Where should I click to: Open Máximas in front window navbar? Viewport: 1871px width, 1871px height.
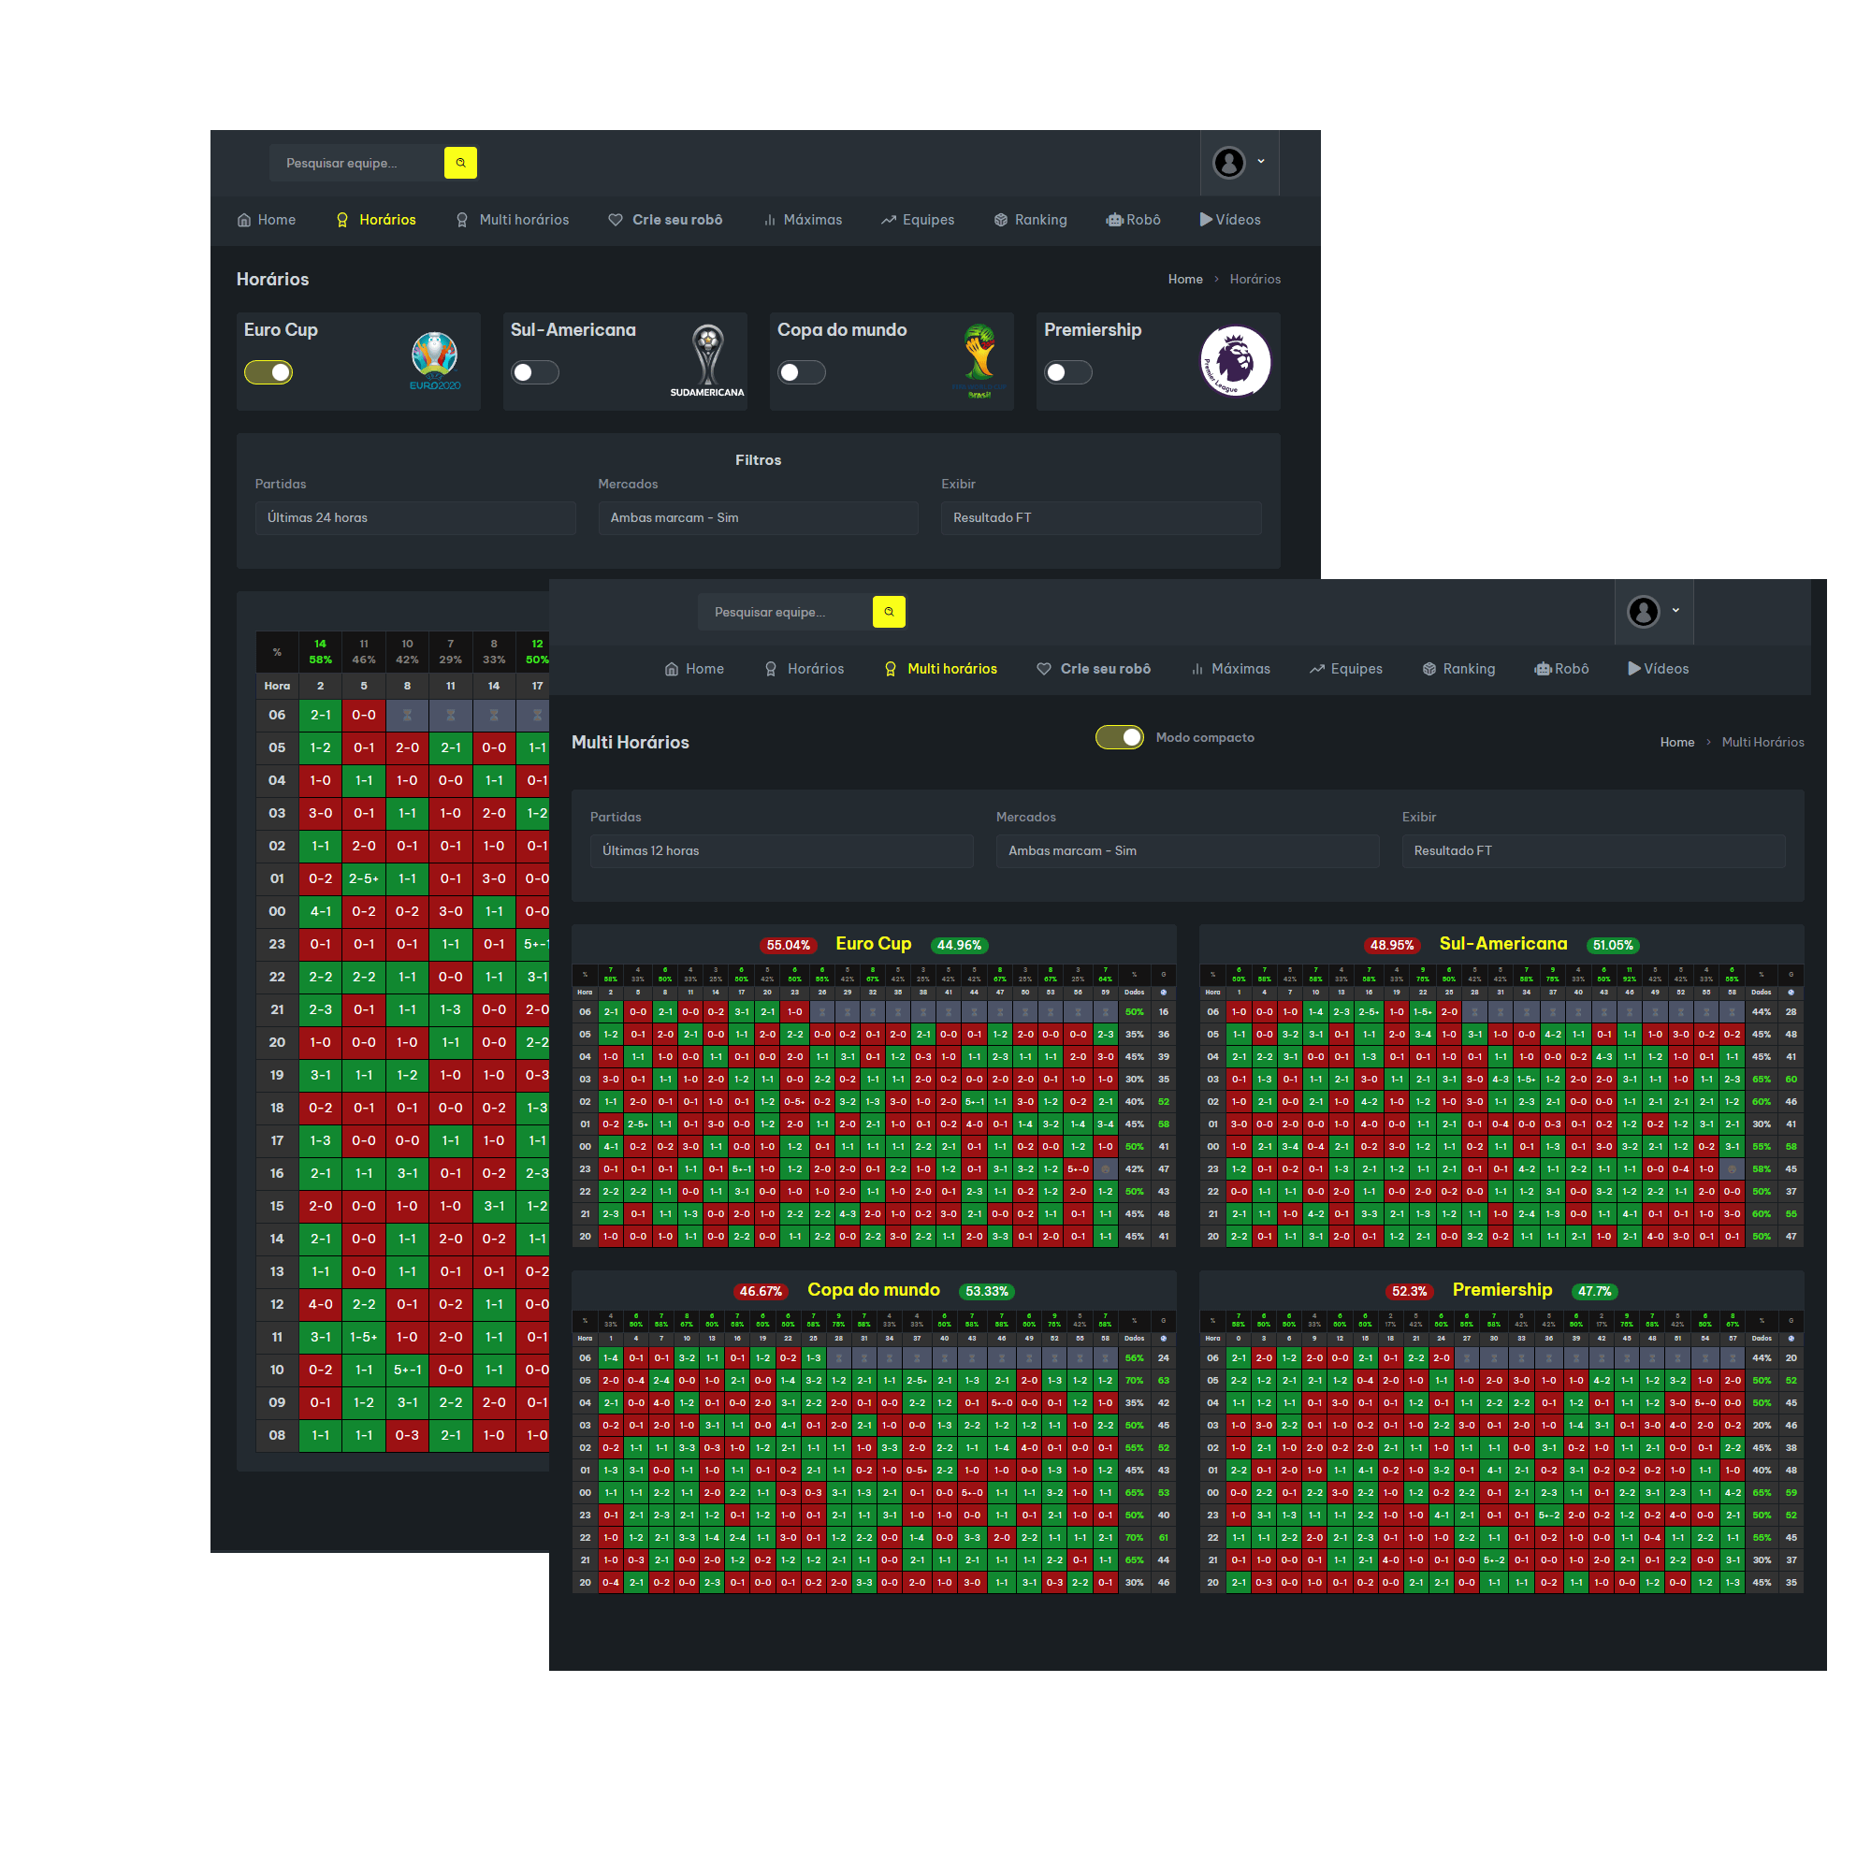1231,669
